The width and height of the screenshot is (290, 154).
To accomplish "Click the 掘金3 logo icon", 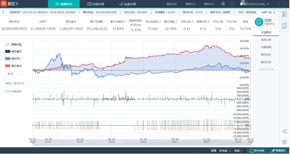I will tap(3, 4).
